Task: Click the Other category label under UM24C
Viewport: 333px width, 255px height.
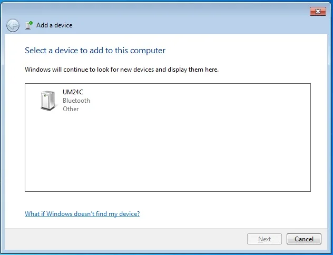Action: (71, 109)
